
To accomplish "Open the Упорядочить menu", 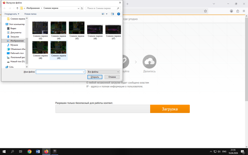I will click(12, 14).
